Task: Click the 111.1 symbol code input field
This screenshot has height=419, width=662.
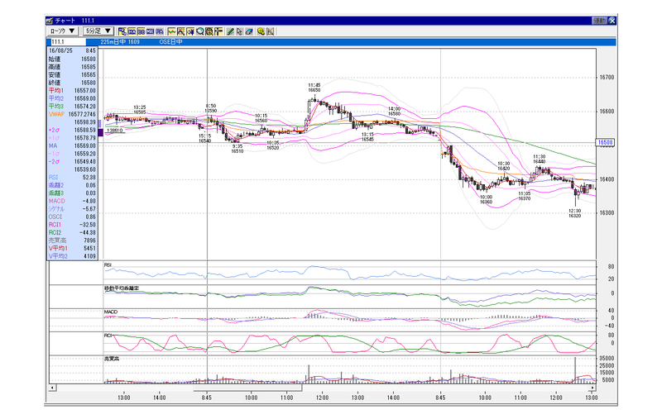Action: [x=68, y=41]
